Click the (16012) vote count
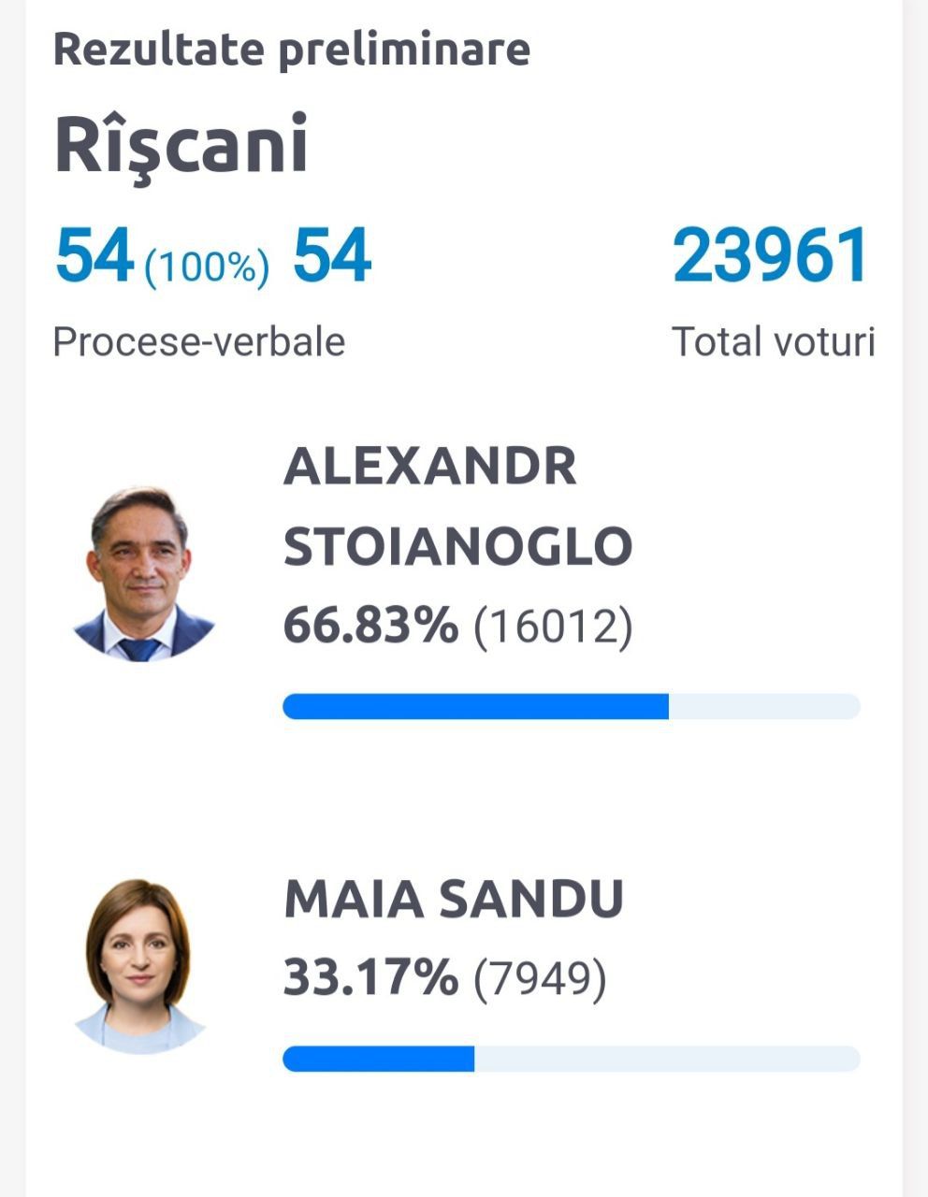Viewport: 928px width, 1197px height. coord(554,626)
